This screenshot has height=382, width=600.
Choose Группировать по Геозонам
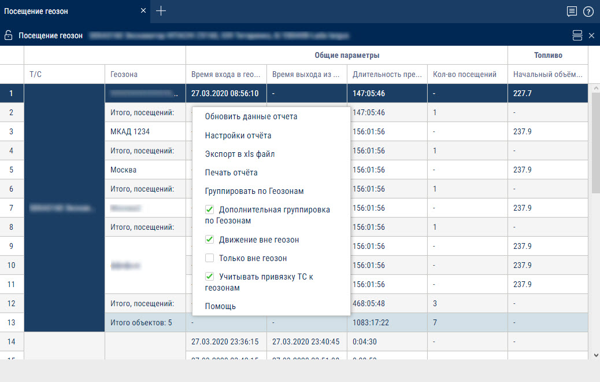(x=254, y=191)
